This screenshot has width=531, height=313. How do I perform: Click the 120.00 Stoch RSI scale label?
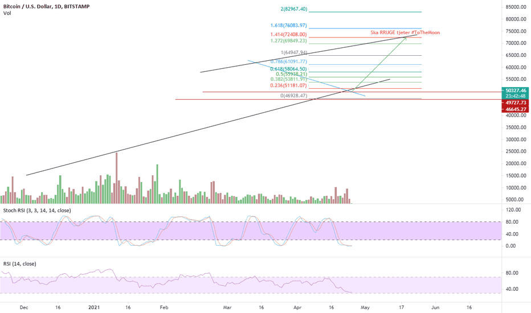click(513, 210)
